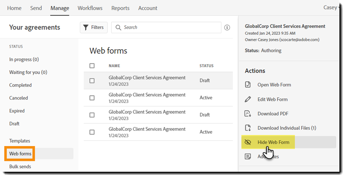
Task: Click the Edit Web Form pencil icon
Action: click(x=248, y=99)
